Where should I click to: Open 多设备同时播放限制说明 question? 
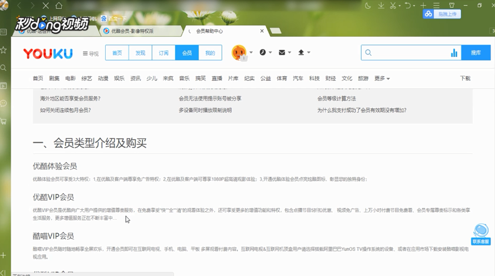205,110
